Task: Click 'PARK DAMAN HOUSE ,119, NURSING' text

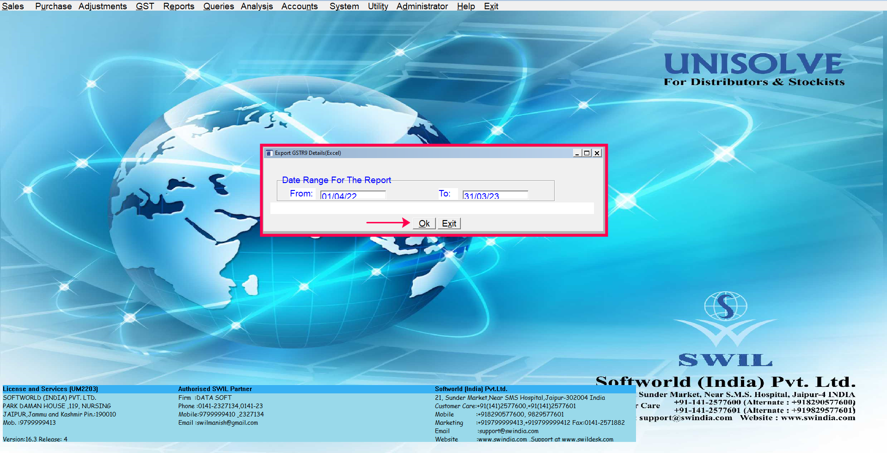Action: [57, 406]
